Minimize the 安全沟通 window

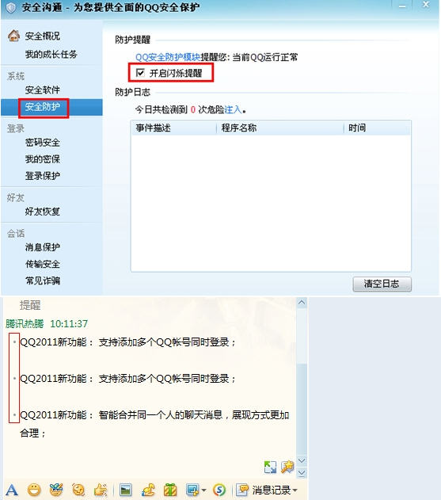(402, 6)
